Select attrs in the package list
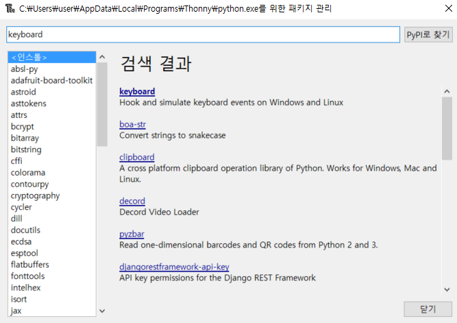 52,115
